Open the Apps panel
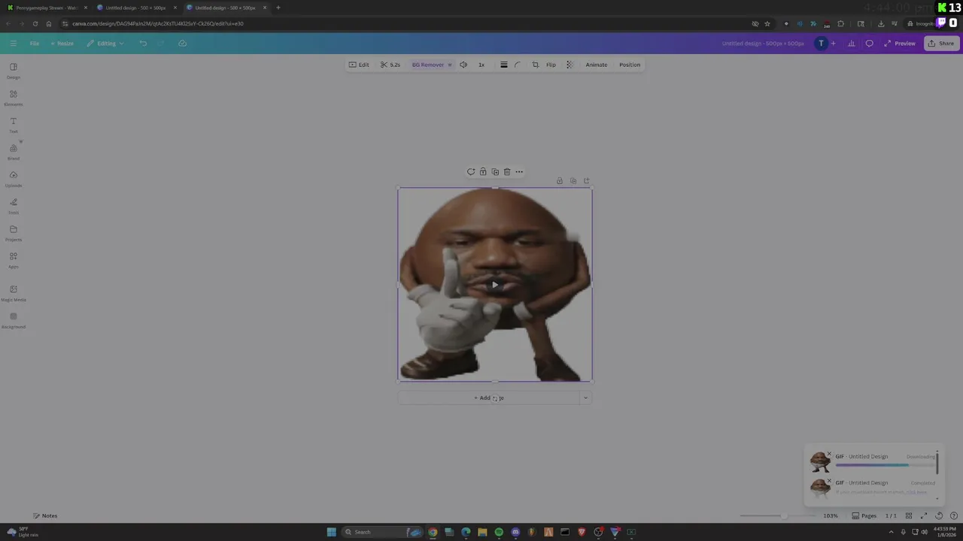 click(14, 260)
